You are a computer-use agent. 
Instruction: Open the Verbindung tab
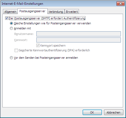point(56,12)
